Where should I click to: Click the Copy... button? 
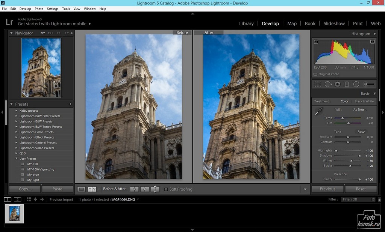coord(25,189)
